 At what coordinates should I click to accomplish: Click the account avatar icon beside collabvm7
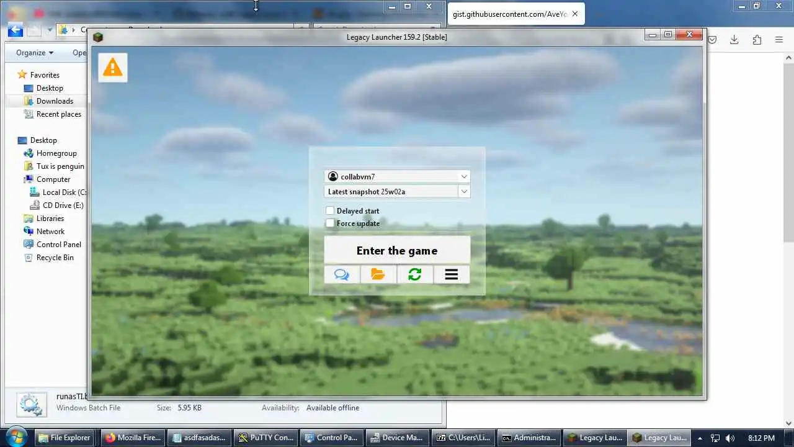pos(333,177)
